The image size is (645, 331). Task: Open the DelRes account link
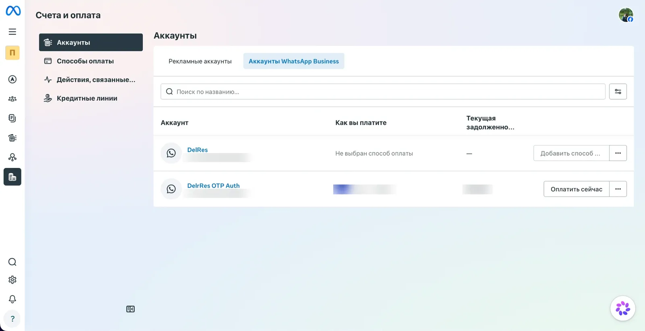pyautogui.click(x=198, y=150)
